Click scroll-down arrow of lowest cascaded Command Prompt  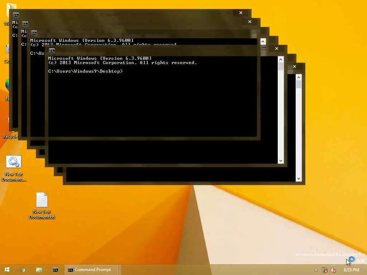(299, 179)
